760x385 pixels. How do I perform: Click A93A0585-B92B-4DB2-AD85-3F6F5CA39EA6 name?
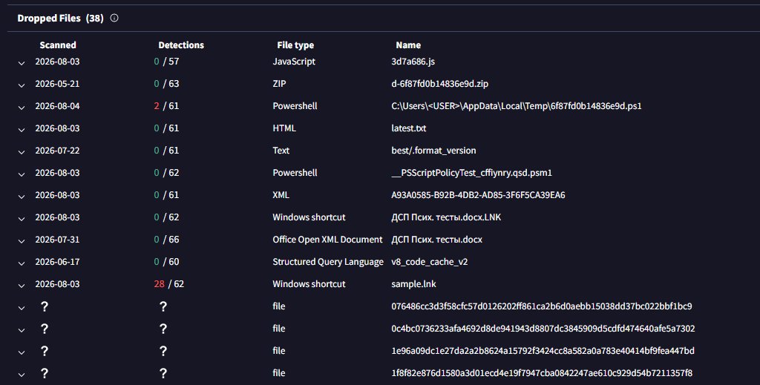coord(478,195)
